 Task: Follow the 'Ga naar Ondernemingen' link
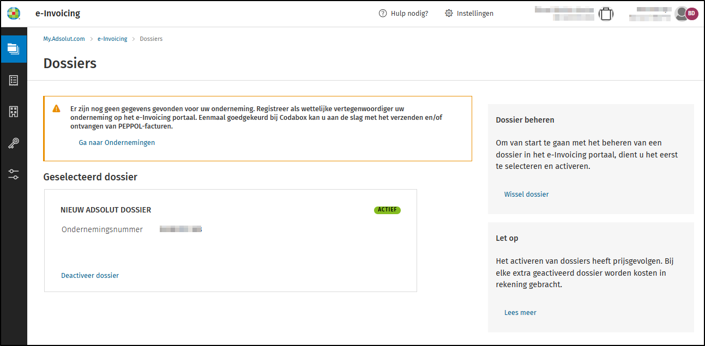coord(117,143)
